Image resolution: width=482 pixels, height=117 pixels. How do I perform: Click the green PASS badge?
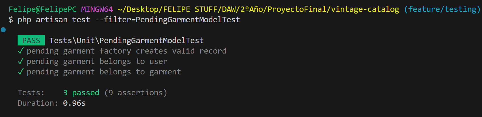tap(31, 40)
